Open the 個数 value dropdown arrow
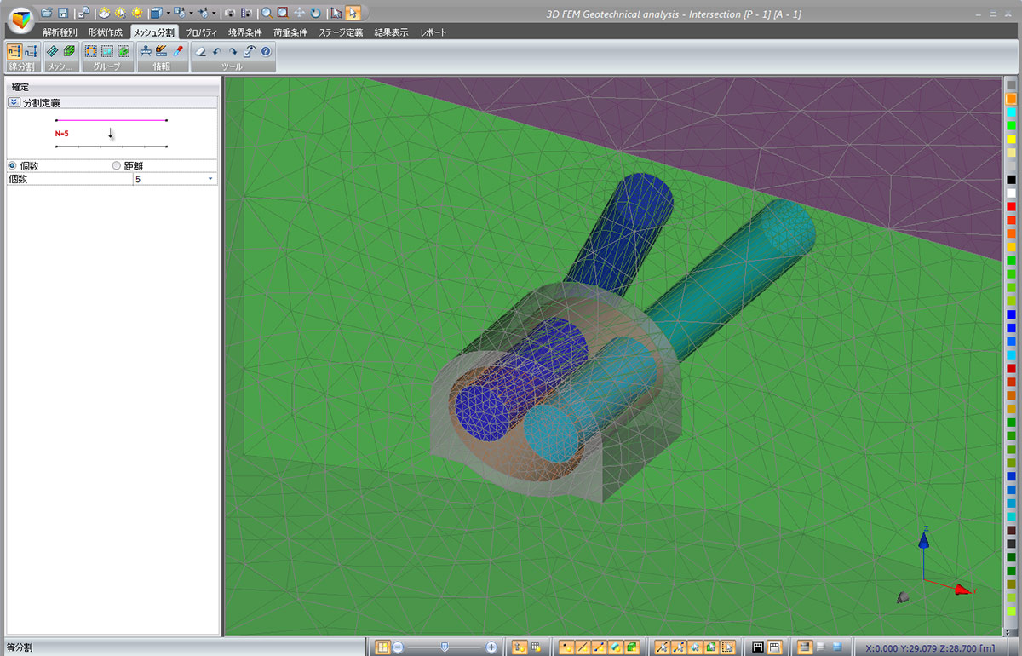The image size is (1022, 656). tap(210, 179)
